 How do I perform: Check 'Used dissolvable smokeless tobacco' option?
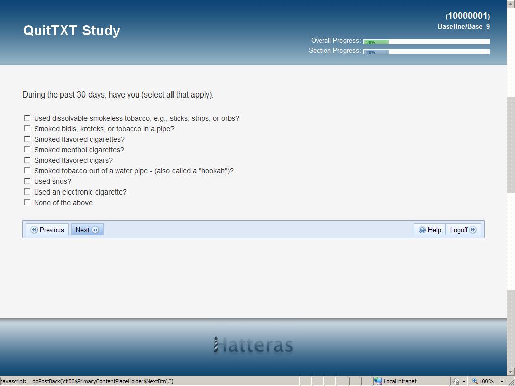(x=27, y=118)
